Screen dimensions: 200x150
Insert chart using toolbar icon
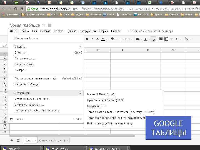click(x=166, y=39)
